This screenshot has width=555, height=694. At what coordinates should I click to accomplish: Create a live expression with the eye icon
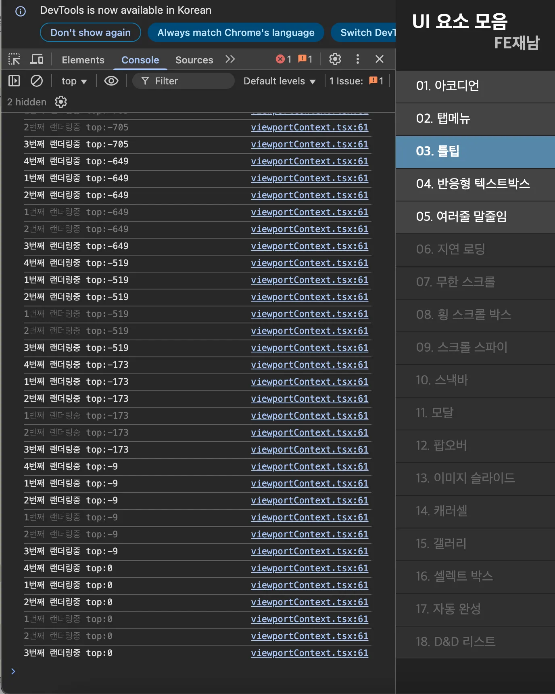coord(111,81)
